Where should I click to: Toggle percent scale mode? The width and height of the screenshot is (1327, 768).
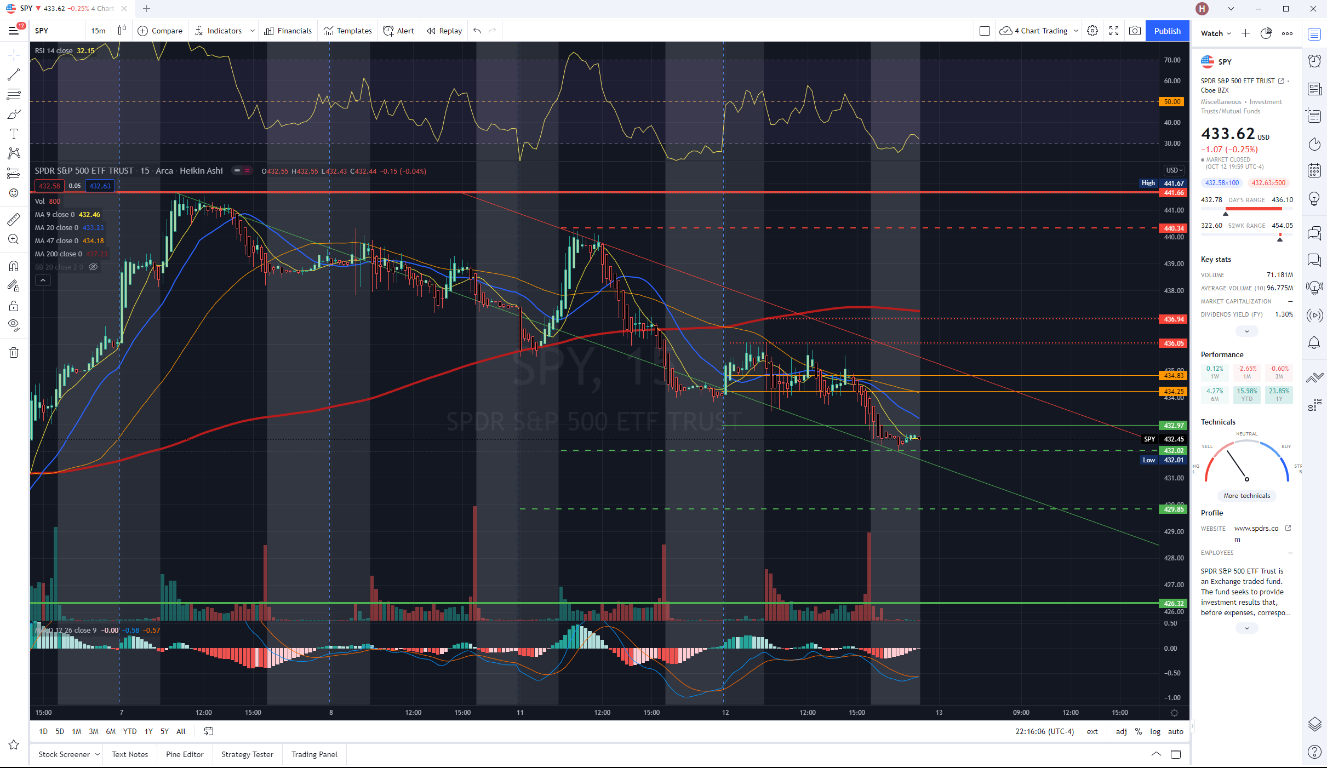(1139, 731)
